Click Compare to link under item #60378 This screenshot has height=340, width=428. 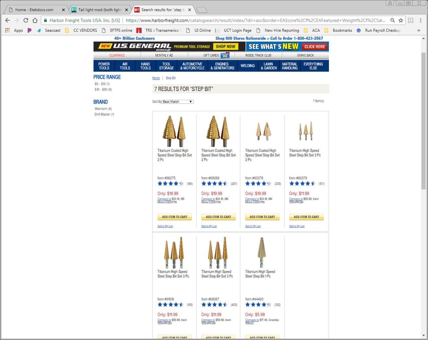[x=252, y=199]
